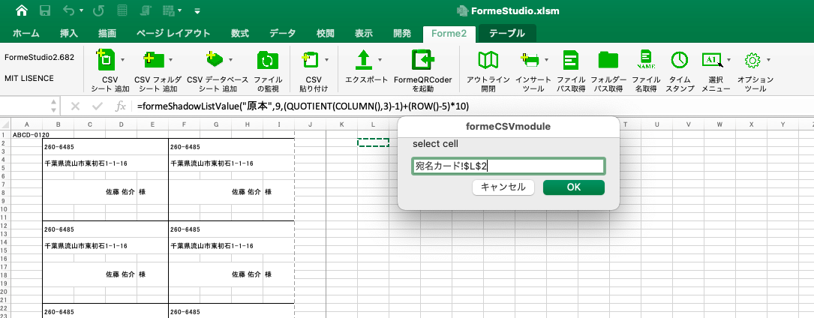The width and height of the screenshot is (814, 318).
Task: Click the ファイル名取得 icon
Action: (644, 60)
